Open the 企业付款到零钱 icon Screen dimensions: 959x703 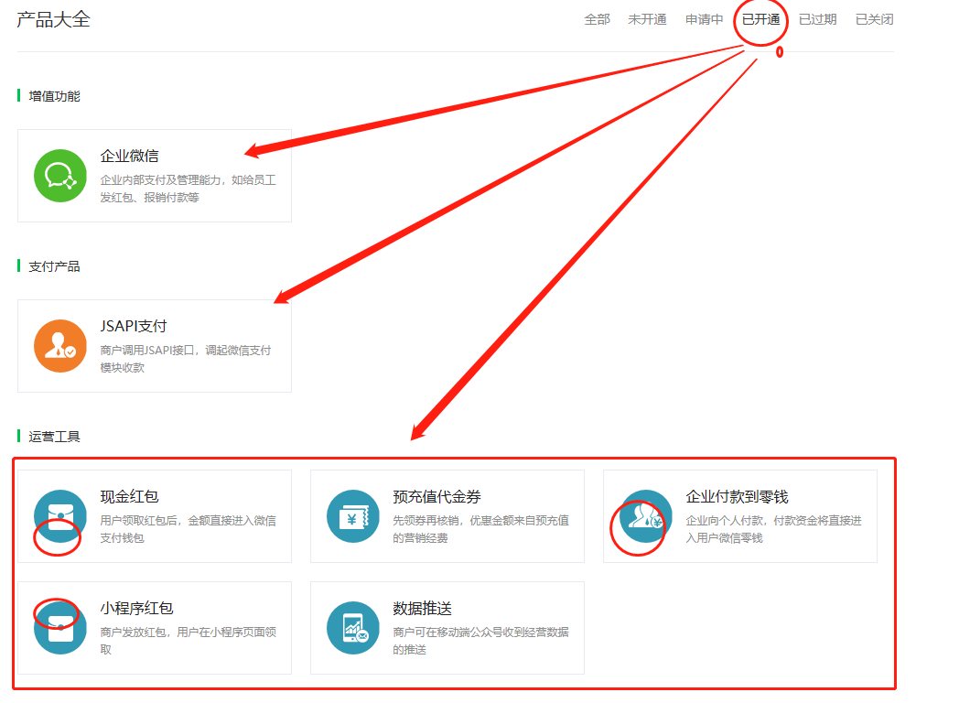click(x=646, y=516)
